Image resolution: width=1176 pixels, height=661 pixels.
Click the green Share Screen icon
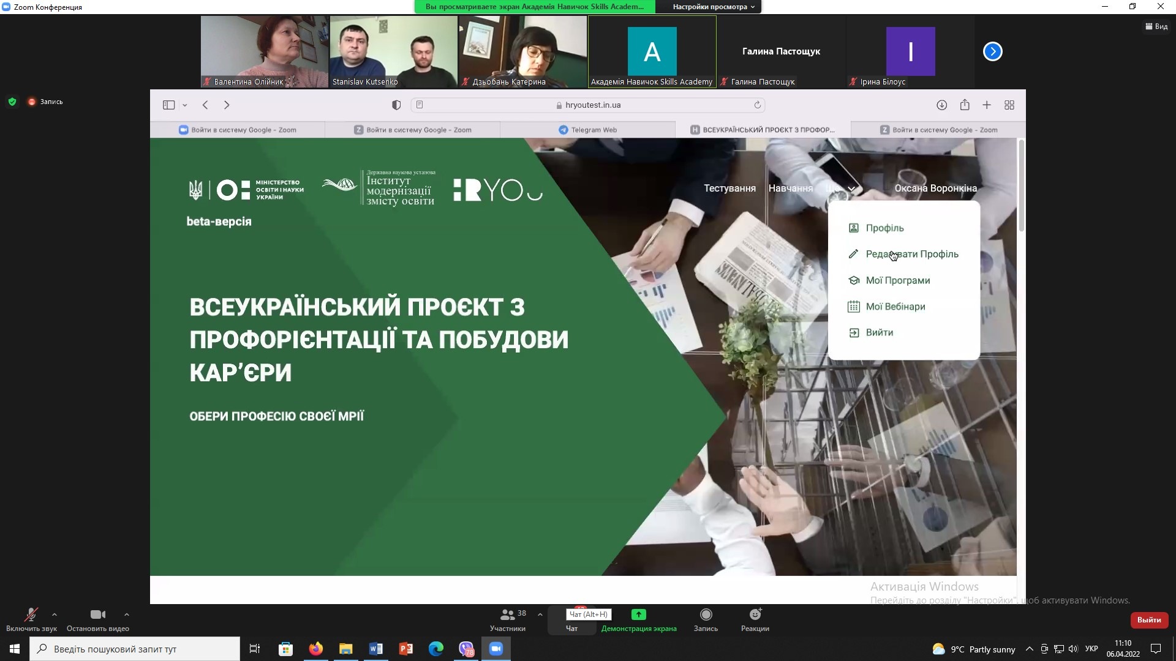pos(638,614)
